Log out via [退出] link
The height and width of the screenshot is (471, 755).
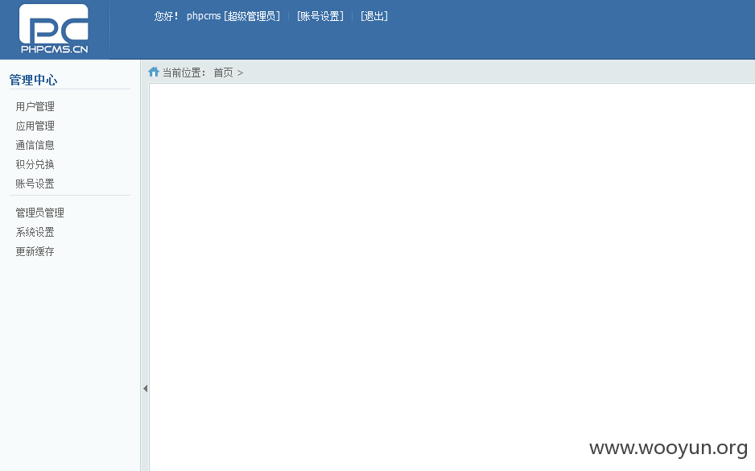[x=374, y=16]
